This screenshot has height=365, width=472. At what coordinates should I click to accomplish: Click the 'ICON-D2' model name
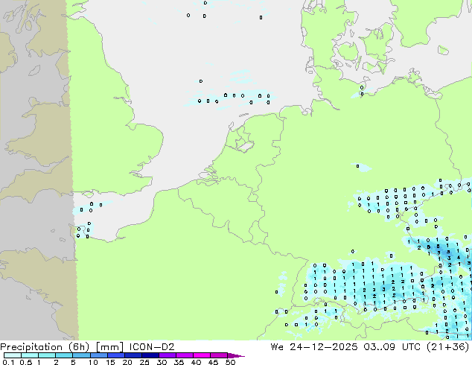pyautogui.click(x=152, y=347)
